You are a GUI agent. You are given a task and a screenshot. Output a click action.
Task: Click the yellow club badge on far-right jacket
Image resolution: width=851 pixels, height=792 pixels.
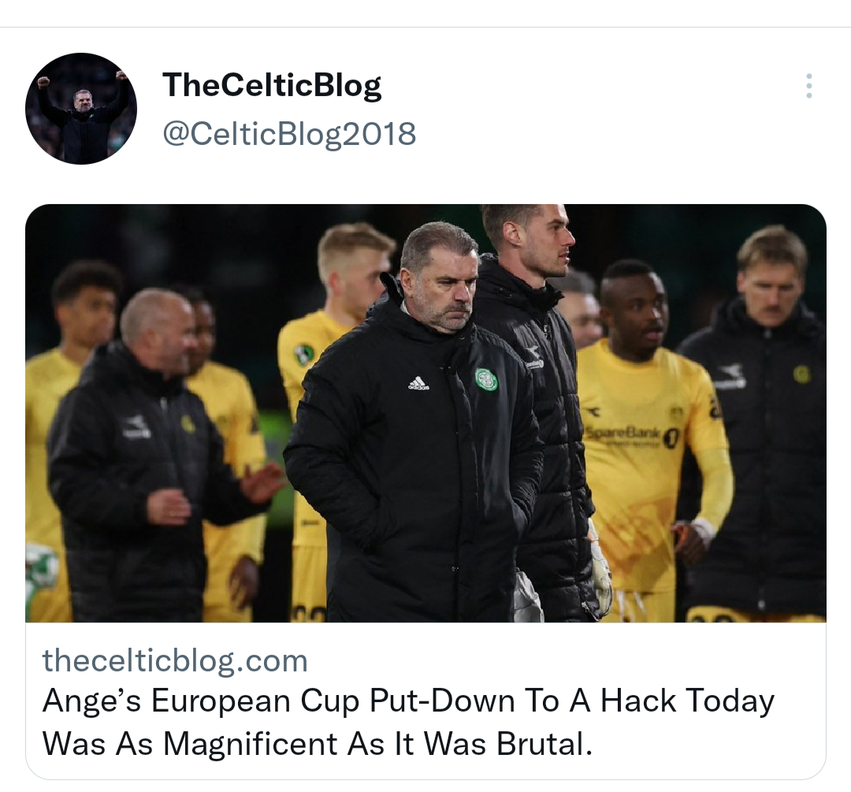click(x=801, y=374)
